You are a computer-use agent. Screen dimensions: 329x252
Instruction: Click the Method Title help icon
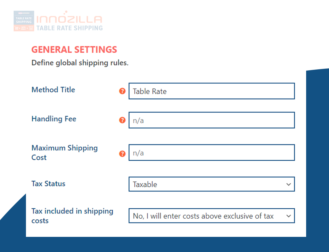tap(122, 91)
